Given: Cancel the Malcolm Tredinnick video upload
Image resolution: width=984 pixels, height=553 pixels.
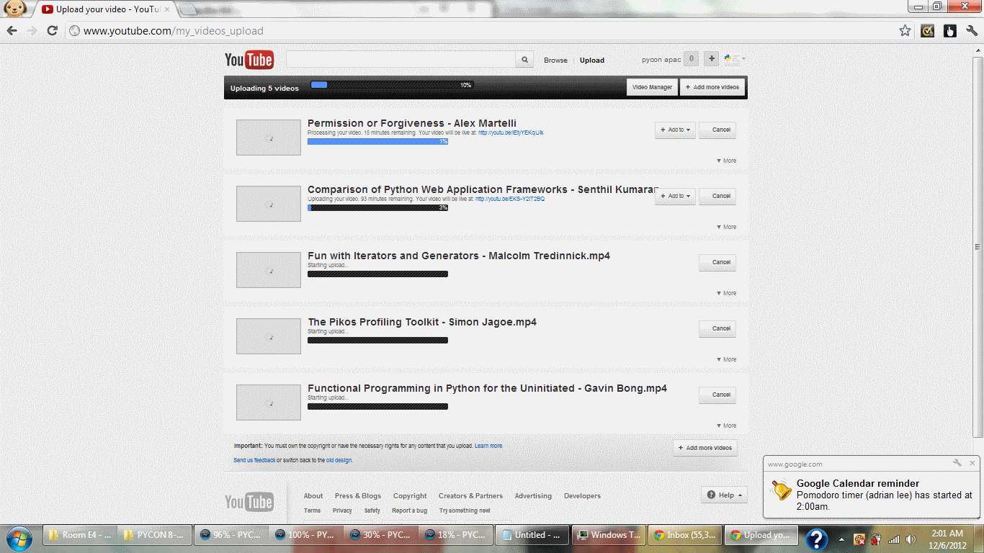Looking at the screenshot, I should point(717,262).
